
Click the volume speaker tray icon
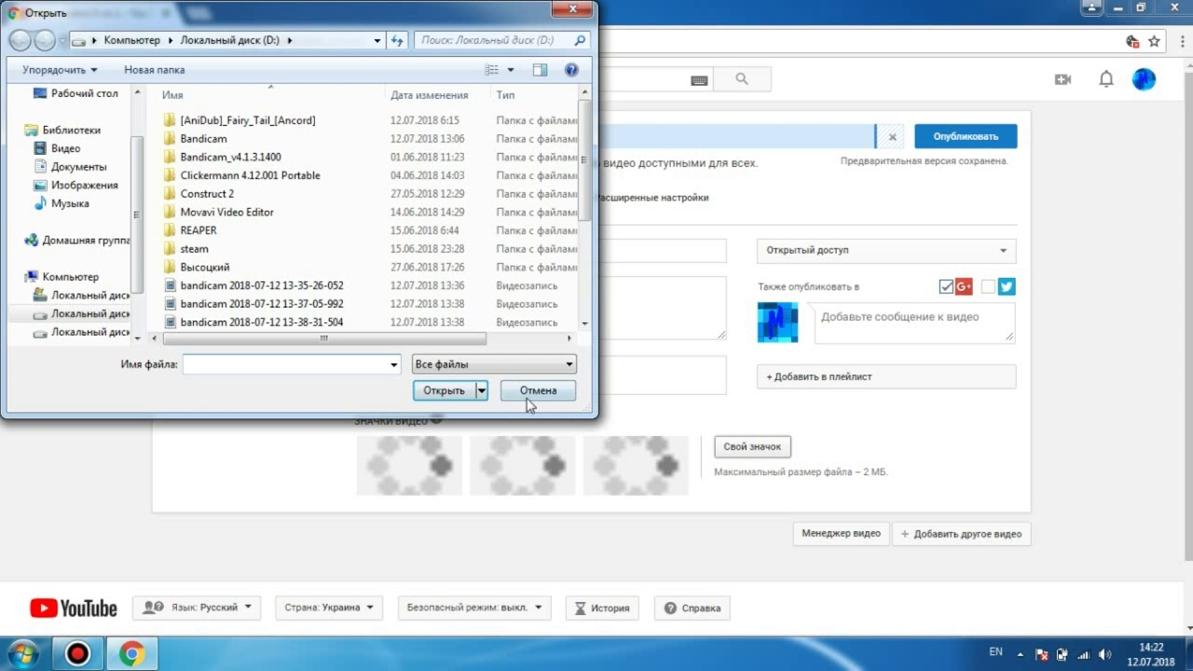[1104, 654]
